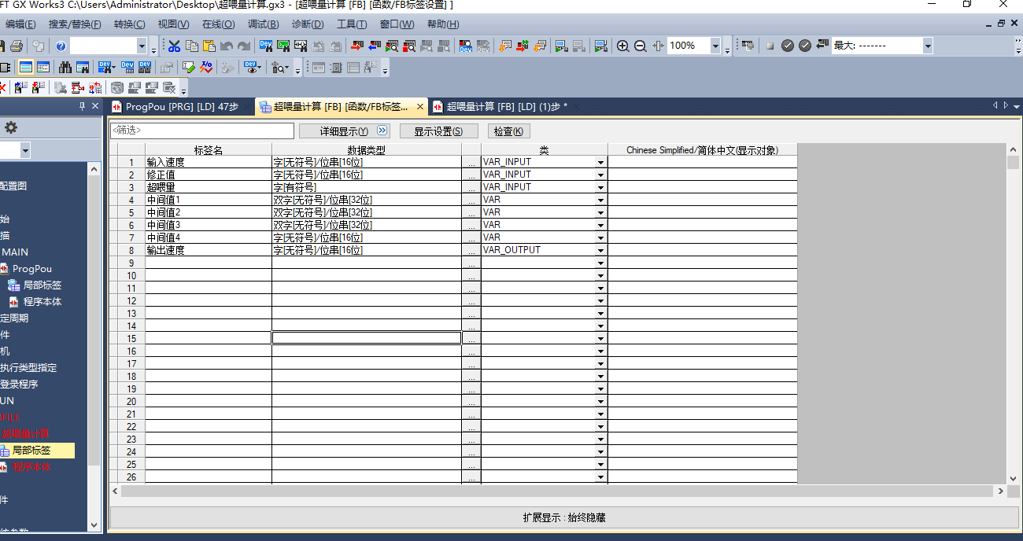Click the horizontal scrollbar under the label table
This screenshot has height=541, width=1023.
[x=551, y=491]
